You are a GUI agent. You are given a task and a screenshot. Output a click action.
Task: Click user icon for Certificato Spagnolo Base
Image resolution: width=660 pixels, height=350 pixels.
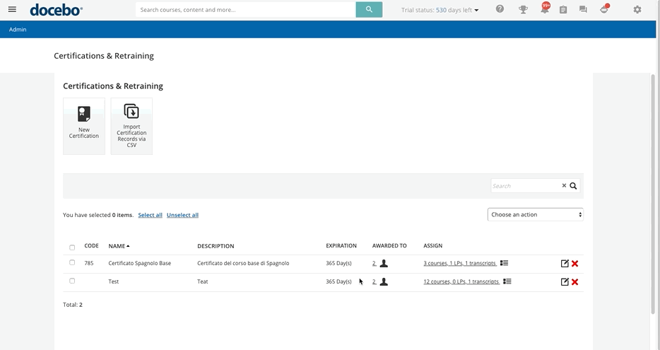pyautogui.click(x=384, y=263)
